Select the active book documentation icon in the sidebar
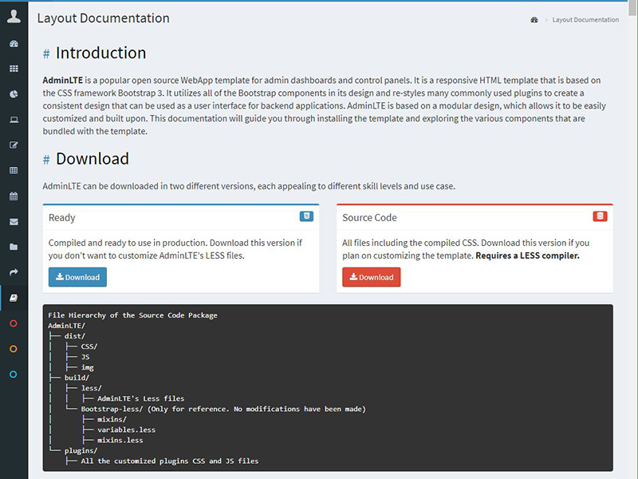 [x=14, y=298]
